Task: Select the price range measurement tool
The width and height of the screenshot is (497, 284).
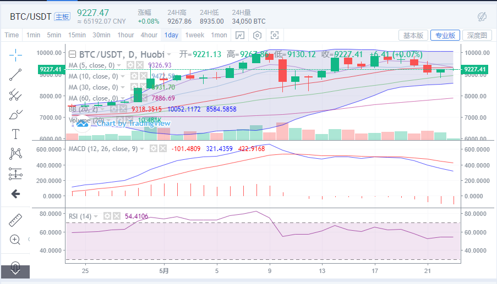Action: click(15, 174)
